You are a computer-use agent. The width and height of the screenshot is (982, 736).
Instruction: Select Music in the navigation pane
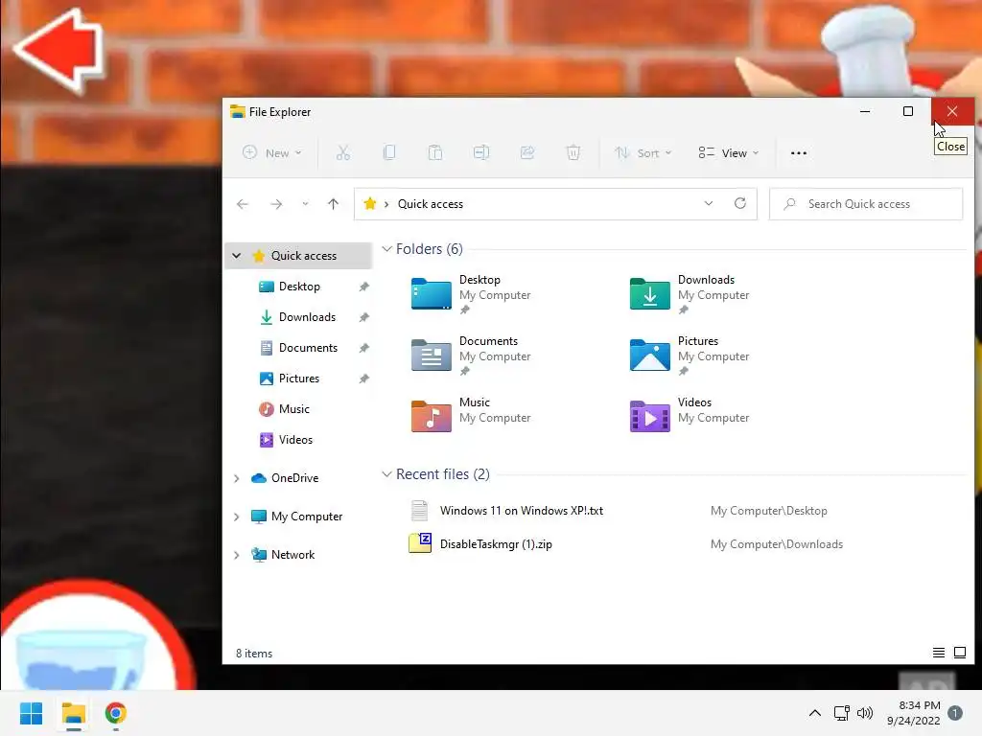tap(294, 409)
